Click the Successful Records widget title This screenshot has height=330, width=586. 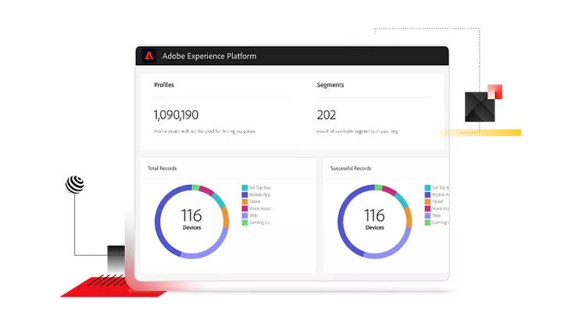pyautogui.click(x=350, y=169)
